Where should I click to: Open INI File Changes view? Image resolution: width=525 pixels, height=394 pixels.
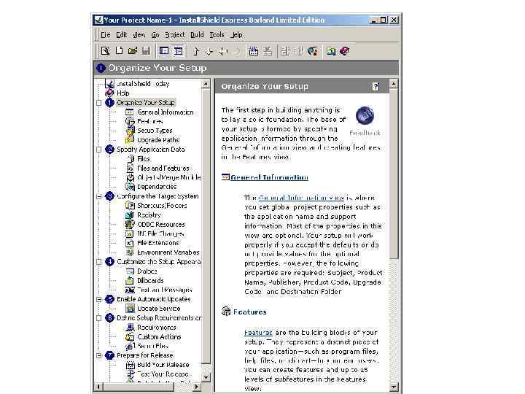pyautogui.click(x=160, y=233)
